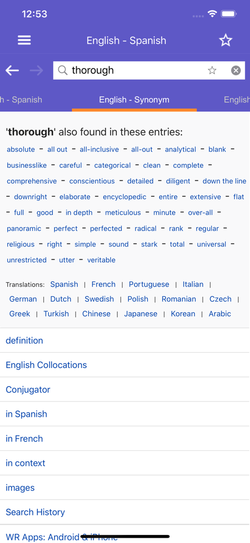Open the 'panoramic' entry
The width and height of the screenshot is (250, 543).
pos(24,229)
